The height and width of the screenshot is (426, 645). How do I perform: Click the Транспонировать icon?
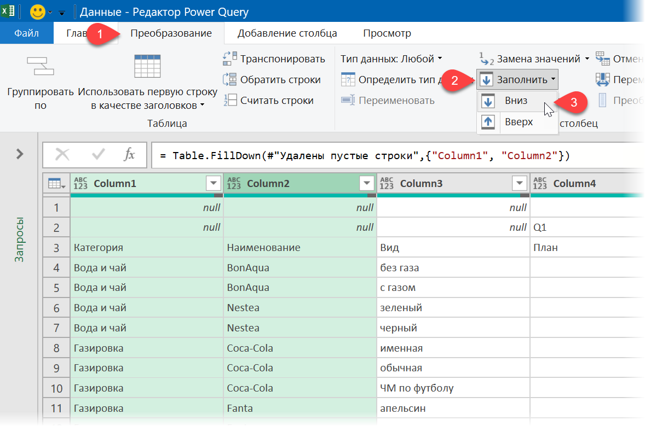click(x=230, y=59)
